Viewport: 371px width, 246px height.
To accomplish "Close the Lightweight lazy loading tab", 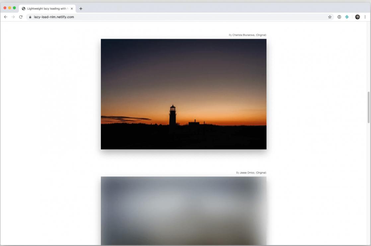I will pyautogui.click(x=72, y=9).
